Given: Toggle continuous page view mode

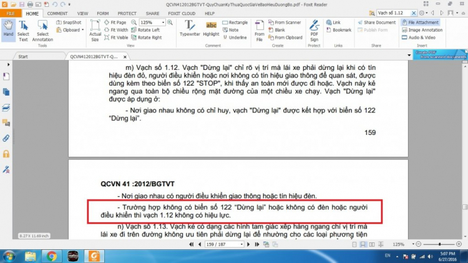Looking at the screenshot, I should pos(363,244).
